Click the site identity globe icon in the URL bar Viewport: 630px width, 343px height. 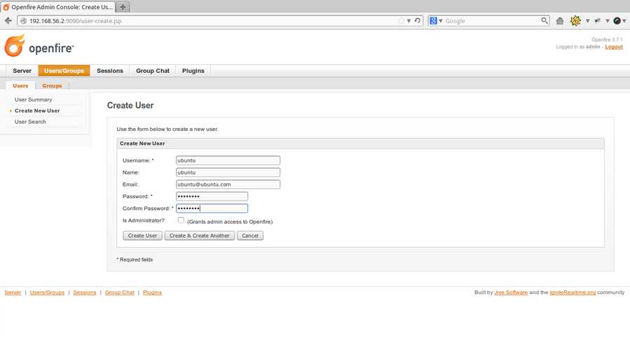tap(23, 21)
